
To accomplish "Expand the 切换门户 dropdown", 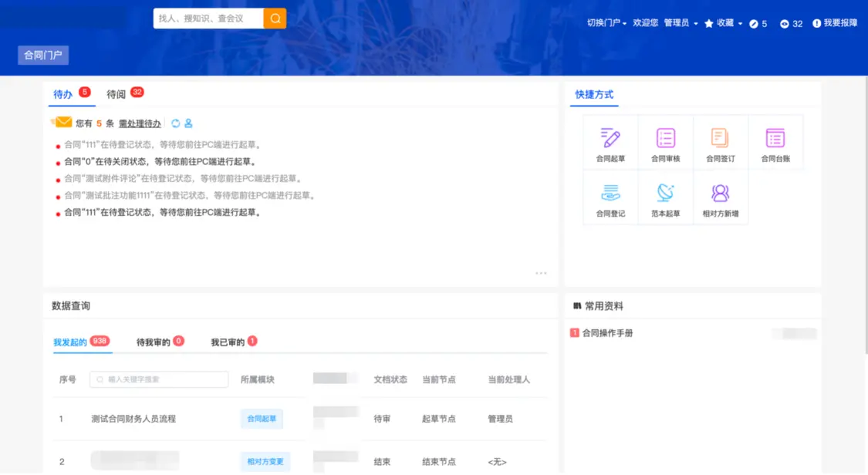I will click(x=606, y=23).
